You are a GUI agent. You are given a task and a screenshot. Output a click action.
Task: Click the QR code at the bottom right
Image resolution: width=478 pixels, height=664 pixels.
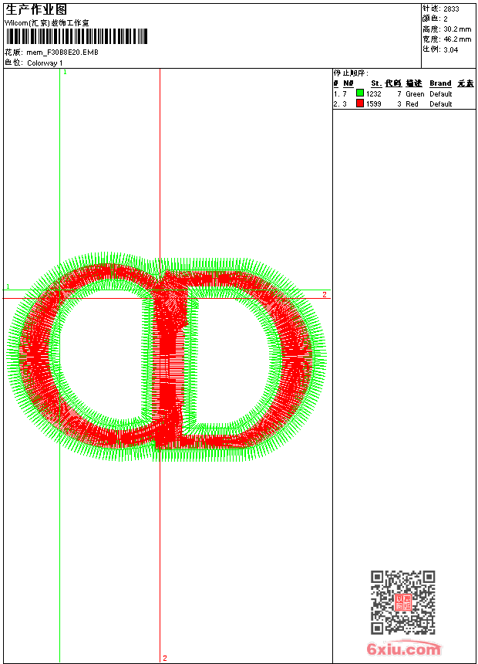(403, 602)
